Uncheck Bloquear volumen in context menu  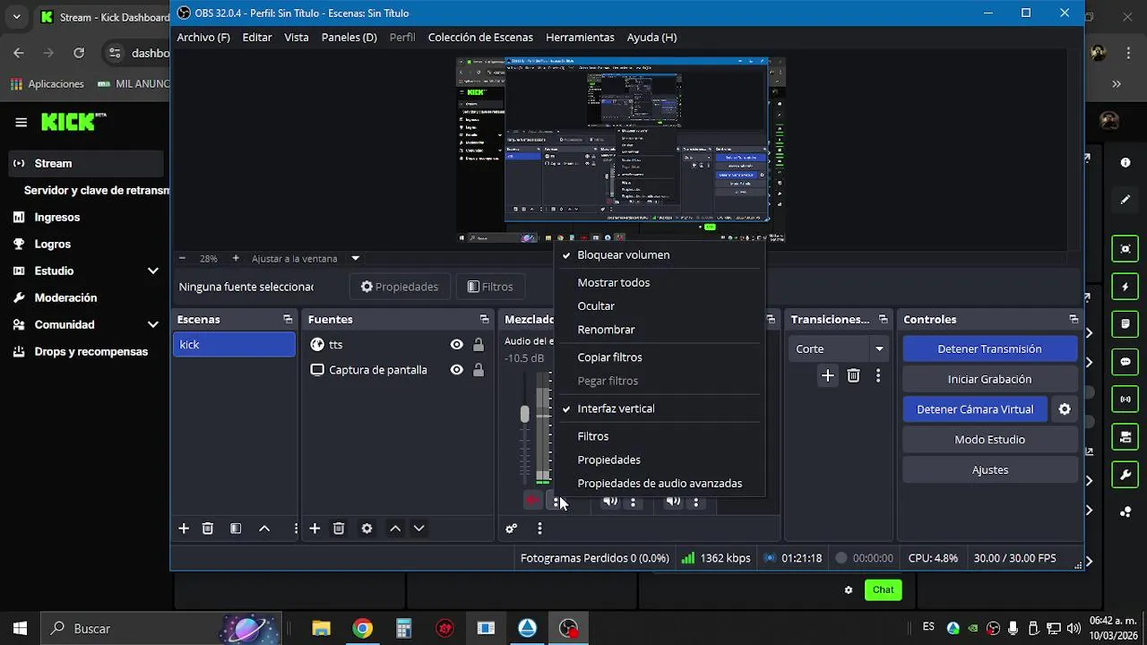(660, 255)
